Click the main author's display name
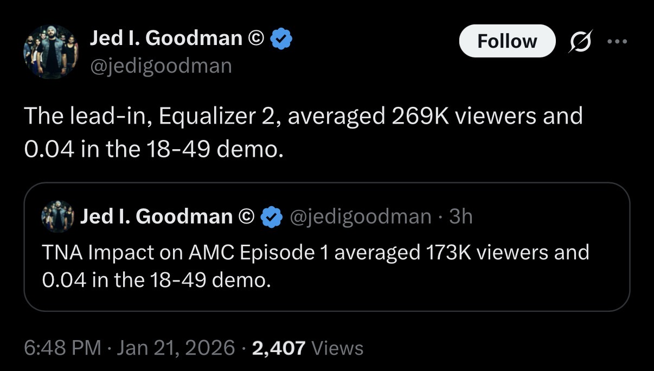The width and height of the screenshot is (654, 371). (x=165, y=38)
